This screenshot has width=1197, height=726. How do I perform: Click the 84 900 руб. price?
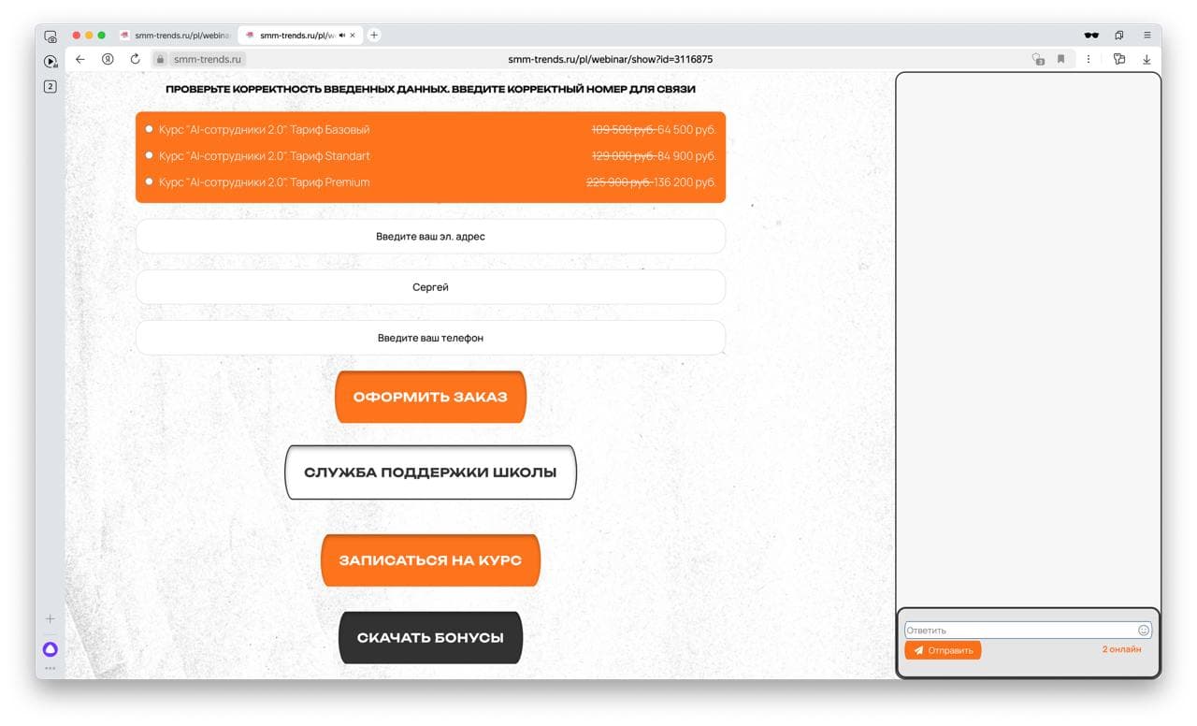[686, 156]
